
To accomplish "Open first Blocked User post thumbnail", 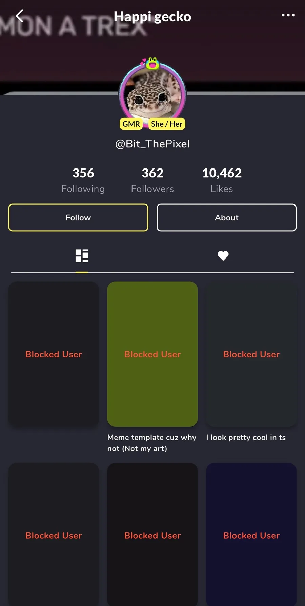I will pos(54,354).
